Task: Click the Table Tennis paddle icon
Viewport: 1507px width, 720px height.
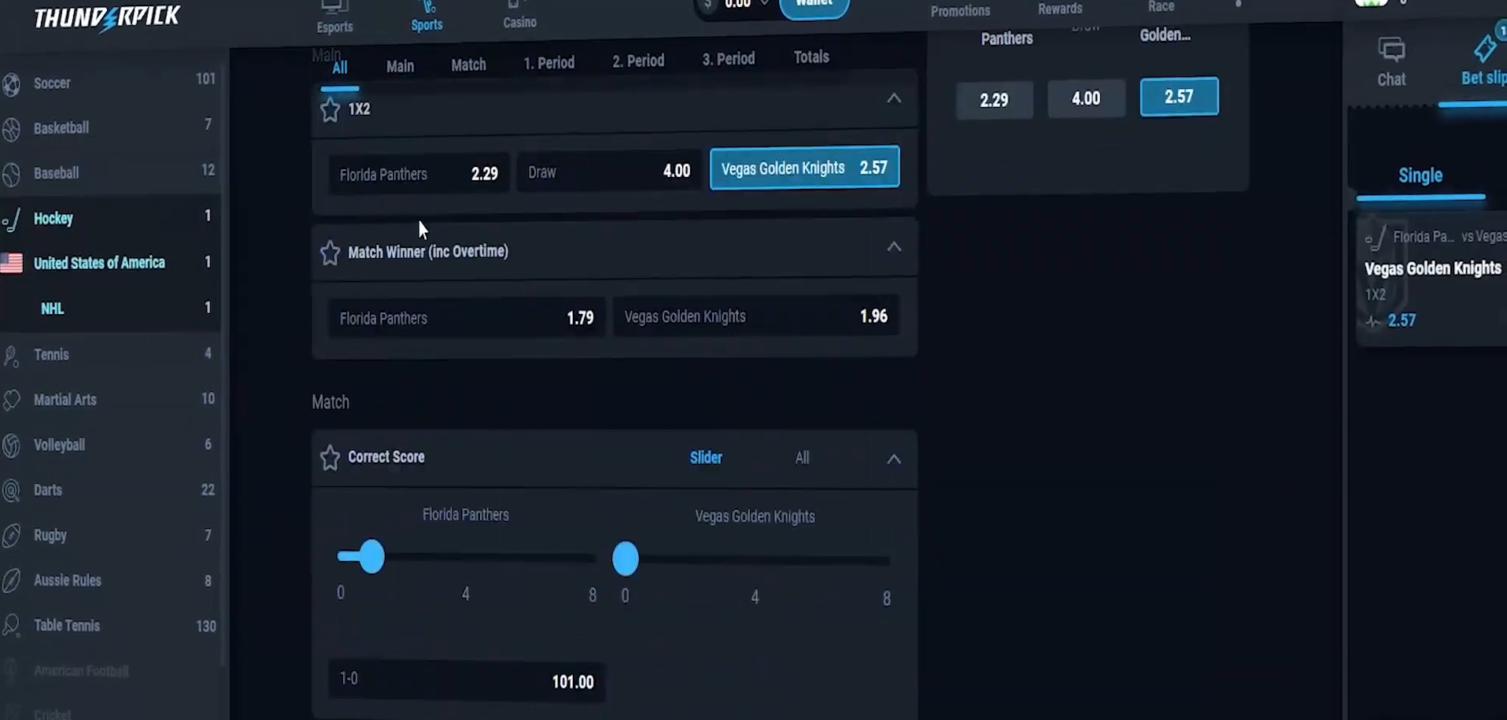Action: pos(11,626)
